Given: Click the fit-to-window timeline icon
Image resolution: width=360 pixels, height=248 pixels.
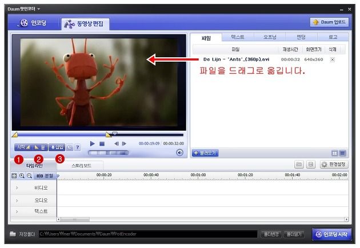Looking at the screenshot, I should pyautogui.click(x=14, y=176).
